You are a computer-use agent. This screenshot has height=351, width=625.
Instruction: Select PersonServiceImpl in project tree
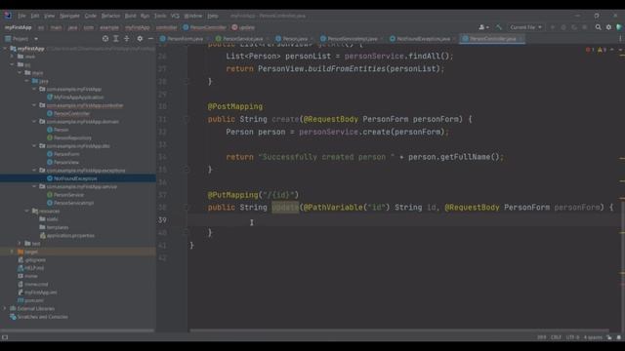pyautogui.click(x=74, y=203)
